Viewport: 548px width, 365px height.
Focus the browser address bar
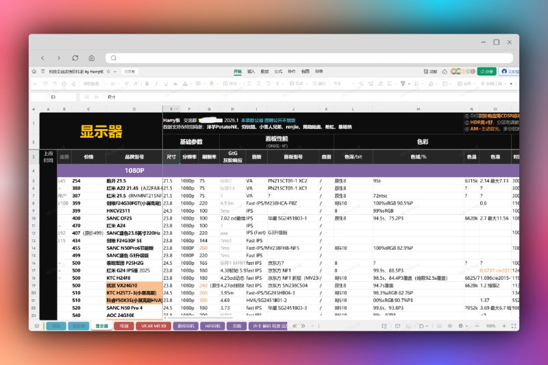tap(309, 58)
